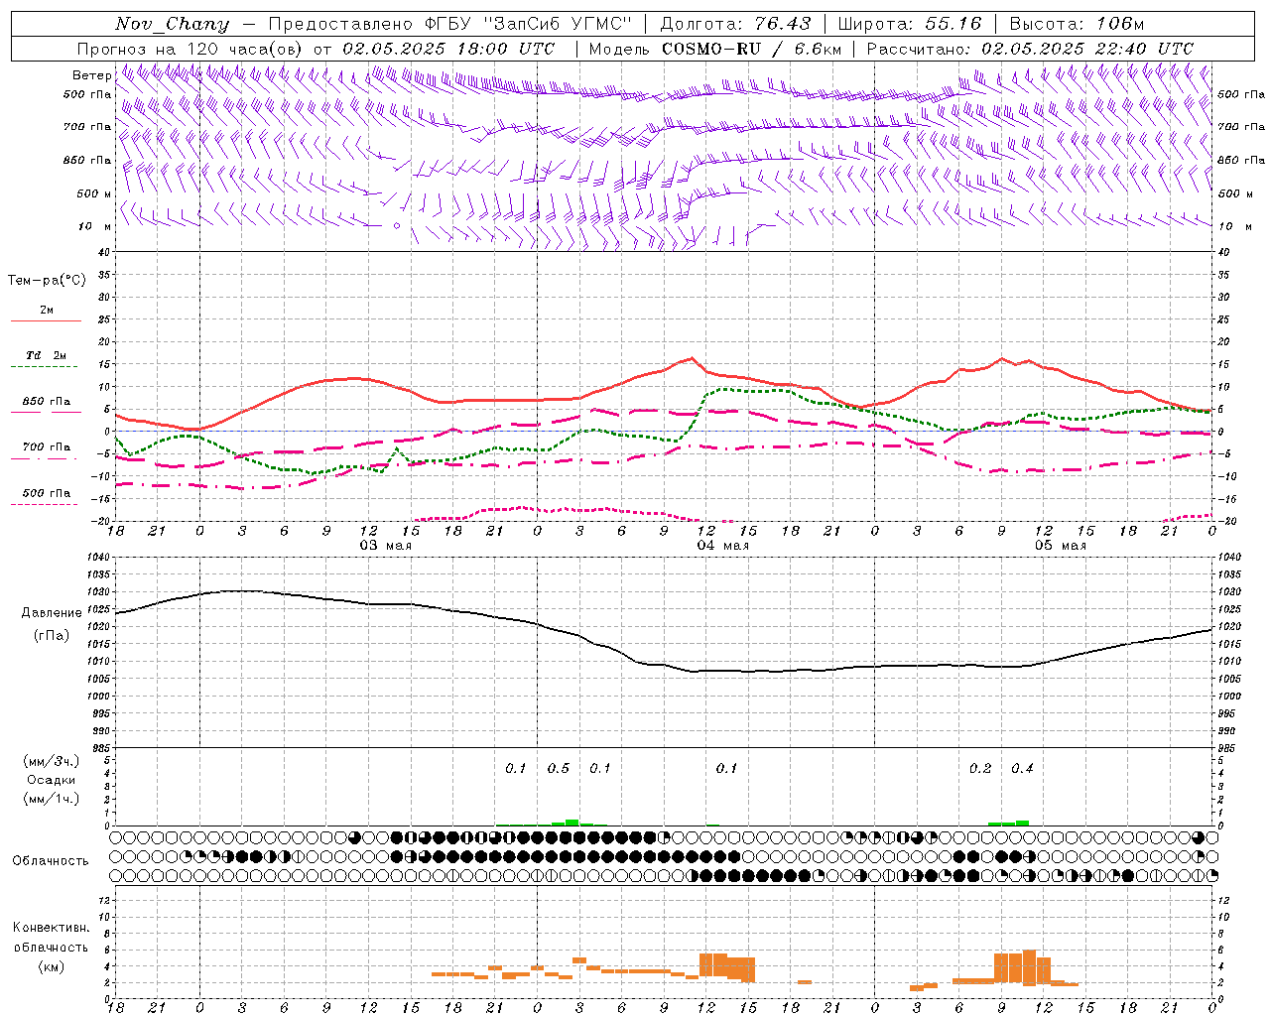Click the 'Модель COSMO-RU / 6.6км' text
Screen dimensions: 1270x1016
coord(715,49)
